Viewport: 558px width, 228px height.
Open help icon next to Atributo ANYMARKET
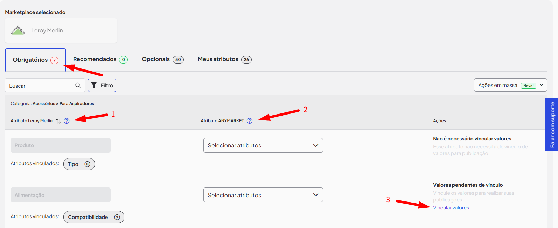(x=250, y=121)
